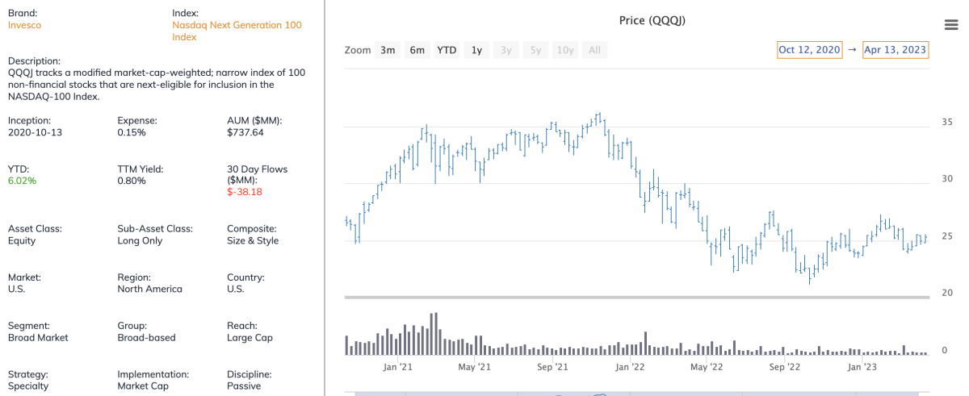Click the Region value North America
Viewport: 969px width, 396px height.
pos(149,289)
